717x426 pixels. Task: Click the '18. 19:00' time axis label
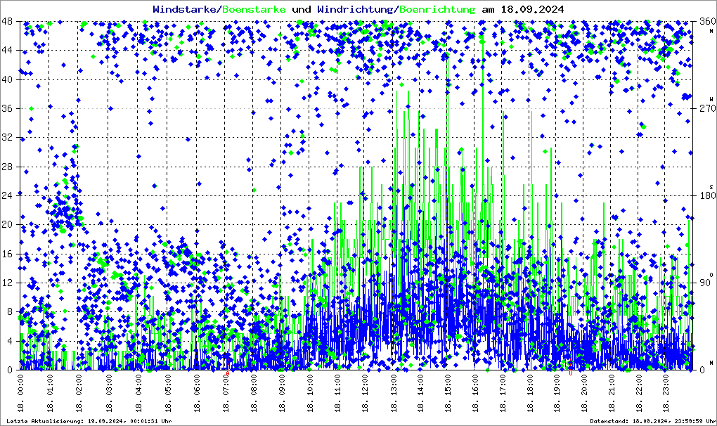(x=557, y=393)
